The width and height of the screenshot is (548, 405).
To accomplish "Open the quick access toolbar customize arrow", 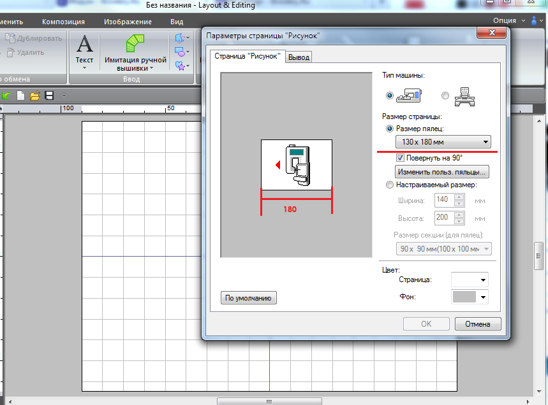I will [64, 96].
